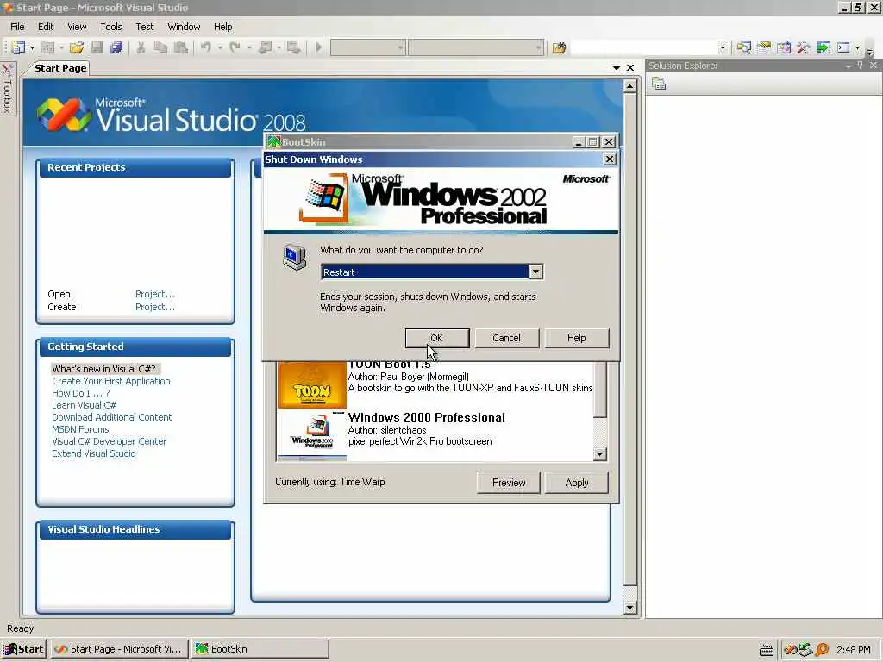Click Preview button in BootSkin window
Screen dimensions: 883x662
[509, 483]
